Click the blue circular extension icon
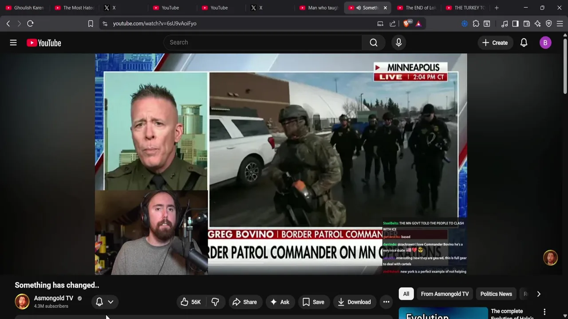Viewport: 568px width, 319px height. [x=465, y=23]
